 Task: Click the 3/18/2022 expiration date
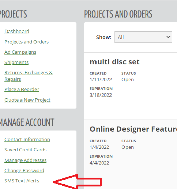pyautogui.click(x=101, y=95)
